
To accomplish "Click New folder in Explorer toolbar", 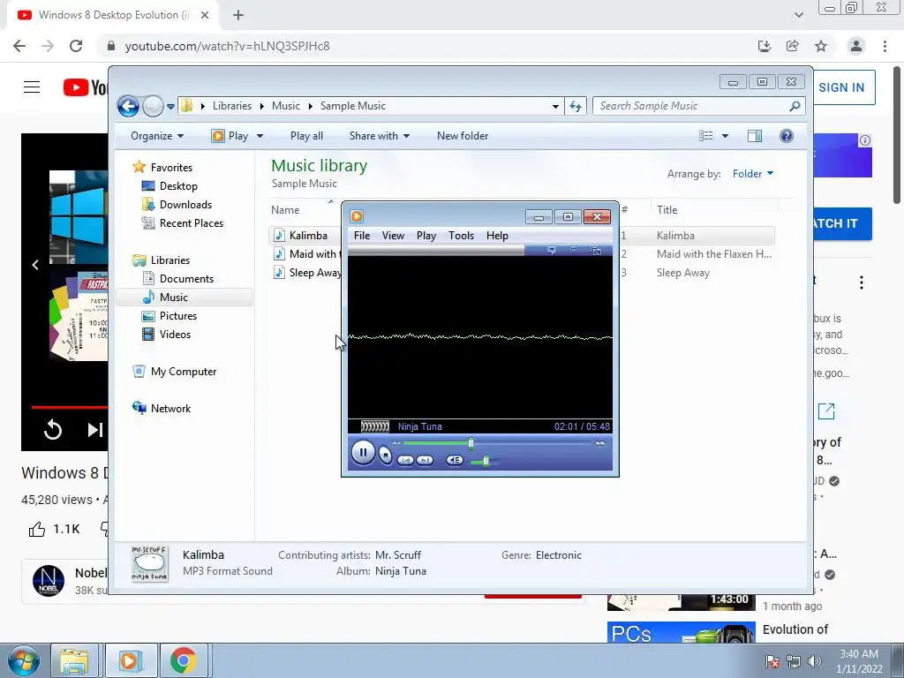I will [x=463, y=136].
